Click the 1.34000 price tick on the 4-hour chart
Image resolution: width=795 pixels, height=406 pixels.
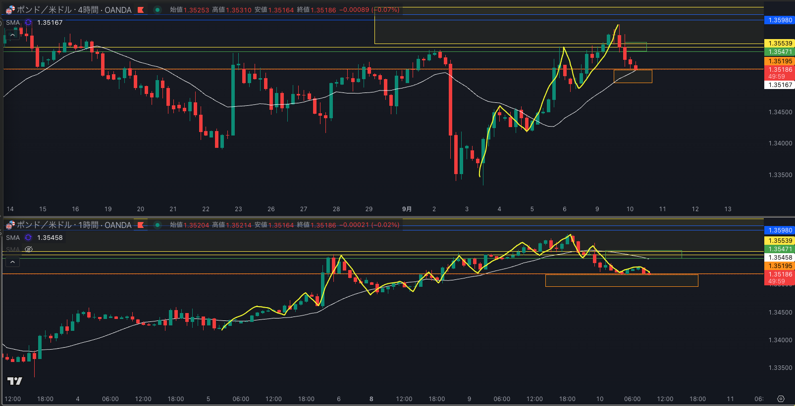[780, 143]
